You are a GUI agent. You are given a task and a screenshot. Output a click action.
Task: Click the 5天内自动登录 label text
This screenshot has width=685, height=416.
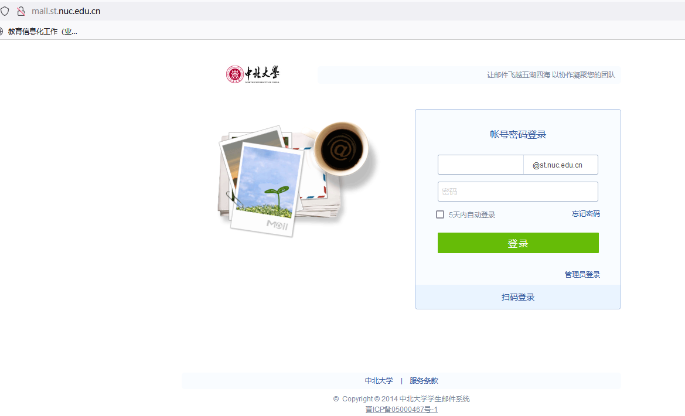pos(472,214)
